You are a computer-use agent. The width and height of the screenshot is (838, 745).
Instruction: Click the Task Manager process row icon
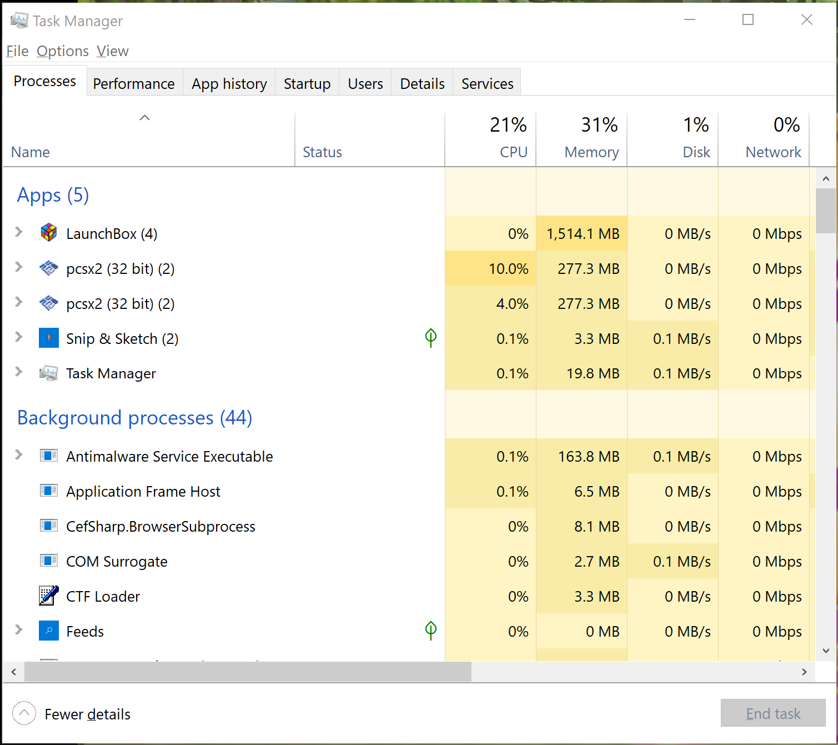coord(49,373)
